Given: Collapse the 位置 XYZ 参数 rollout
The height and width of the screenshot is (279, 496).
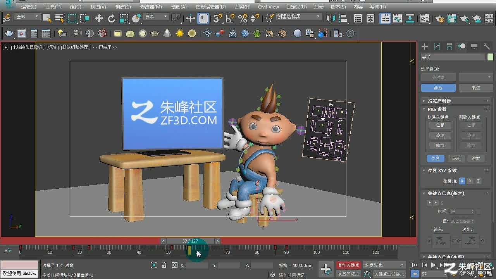Looking at the screenshot, I should [455, 170].
